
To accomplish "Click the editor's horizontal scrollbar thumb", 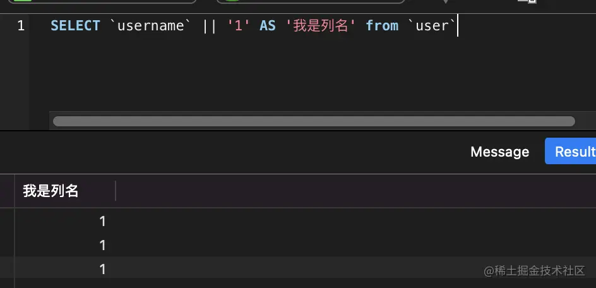I will pyautogui.click(x=313, y=121).
